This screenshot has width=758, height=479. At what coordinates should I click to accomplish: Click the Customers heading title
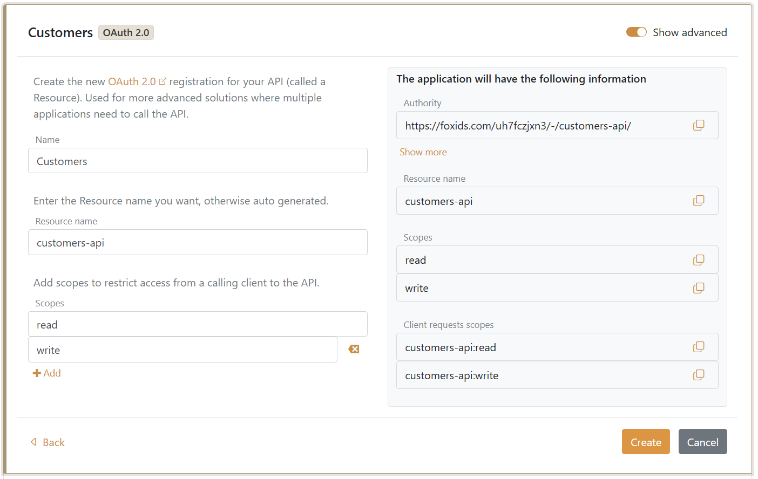click(60, 32)
